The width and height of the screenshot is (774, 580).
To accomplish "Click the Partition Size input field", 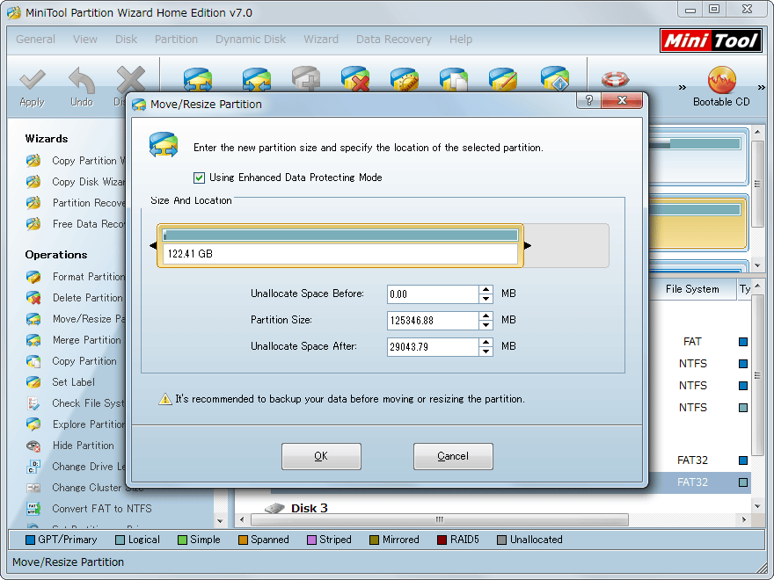I will 433,321.
